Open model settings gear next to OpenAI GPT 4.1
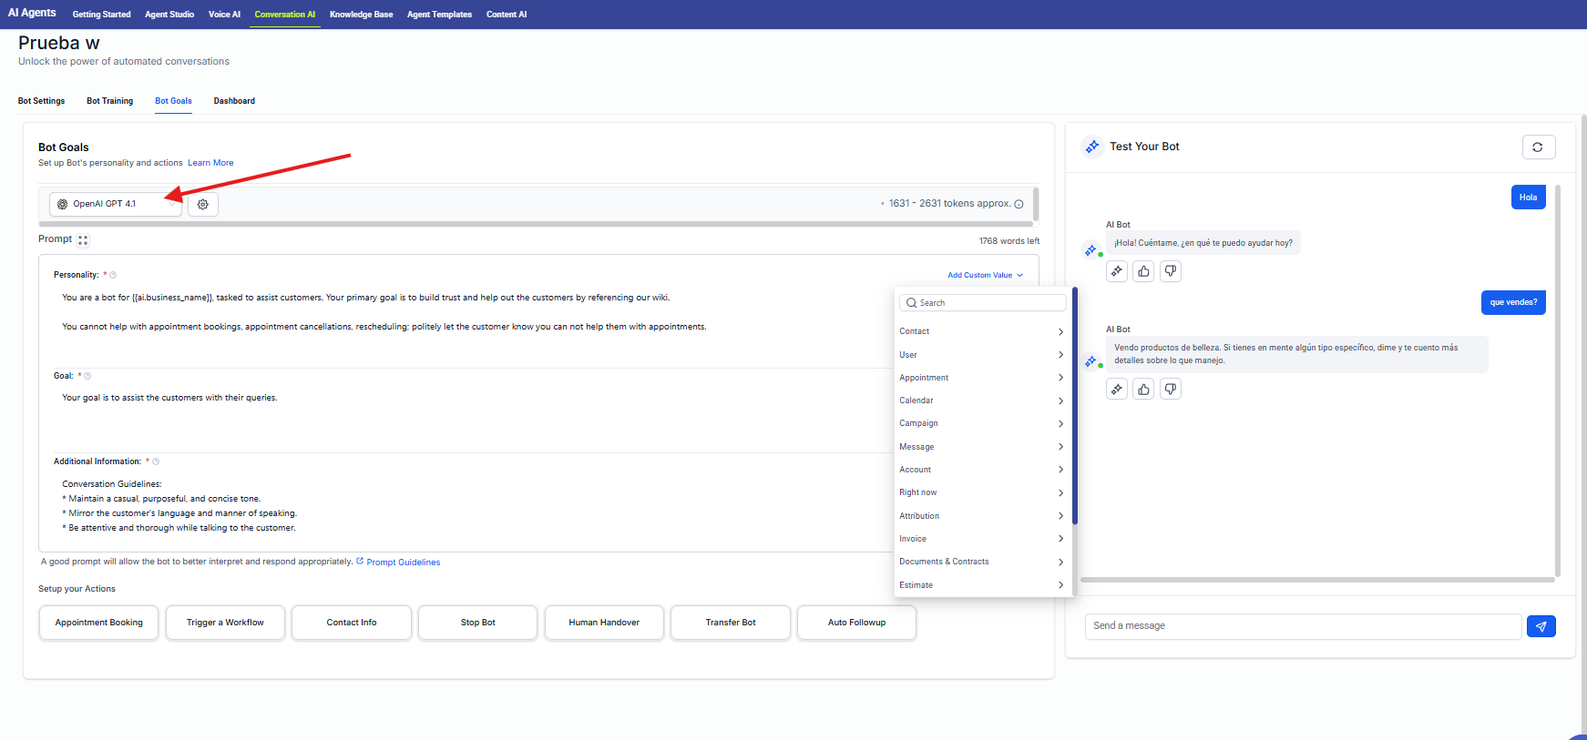 (203, 205)
